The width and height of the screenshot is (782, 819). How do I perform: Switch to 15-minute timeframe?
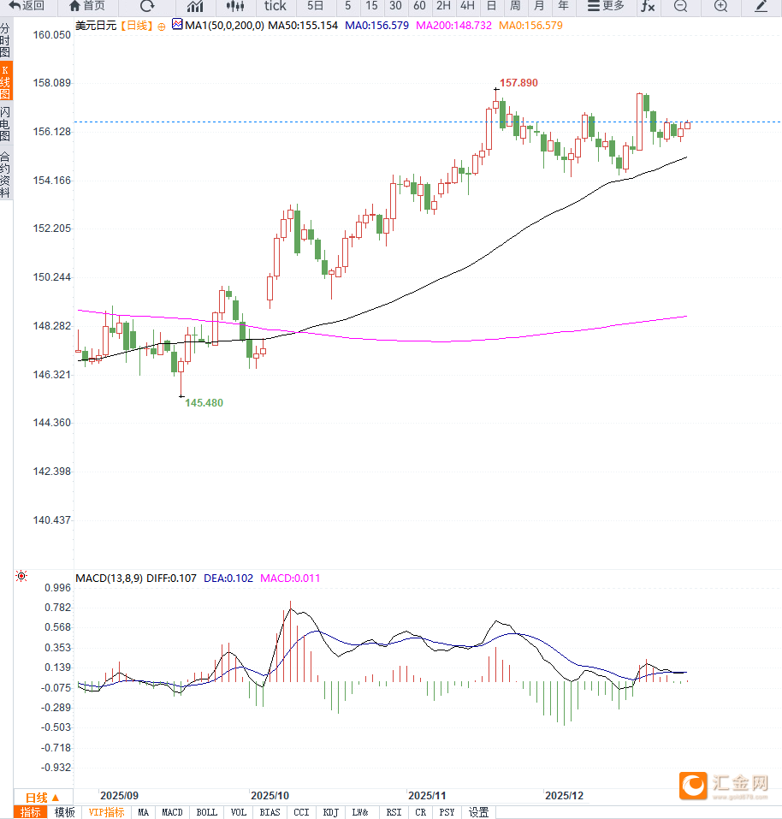click(x=371, y=6)
